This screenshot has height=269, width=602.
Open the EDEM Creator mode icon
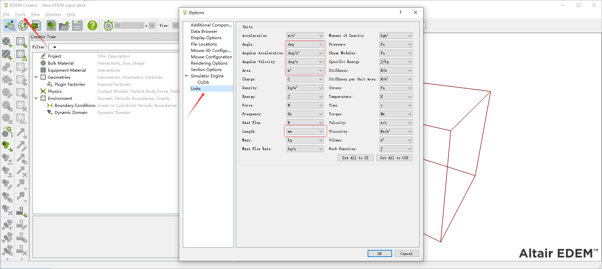10,25
